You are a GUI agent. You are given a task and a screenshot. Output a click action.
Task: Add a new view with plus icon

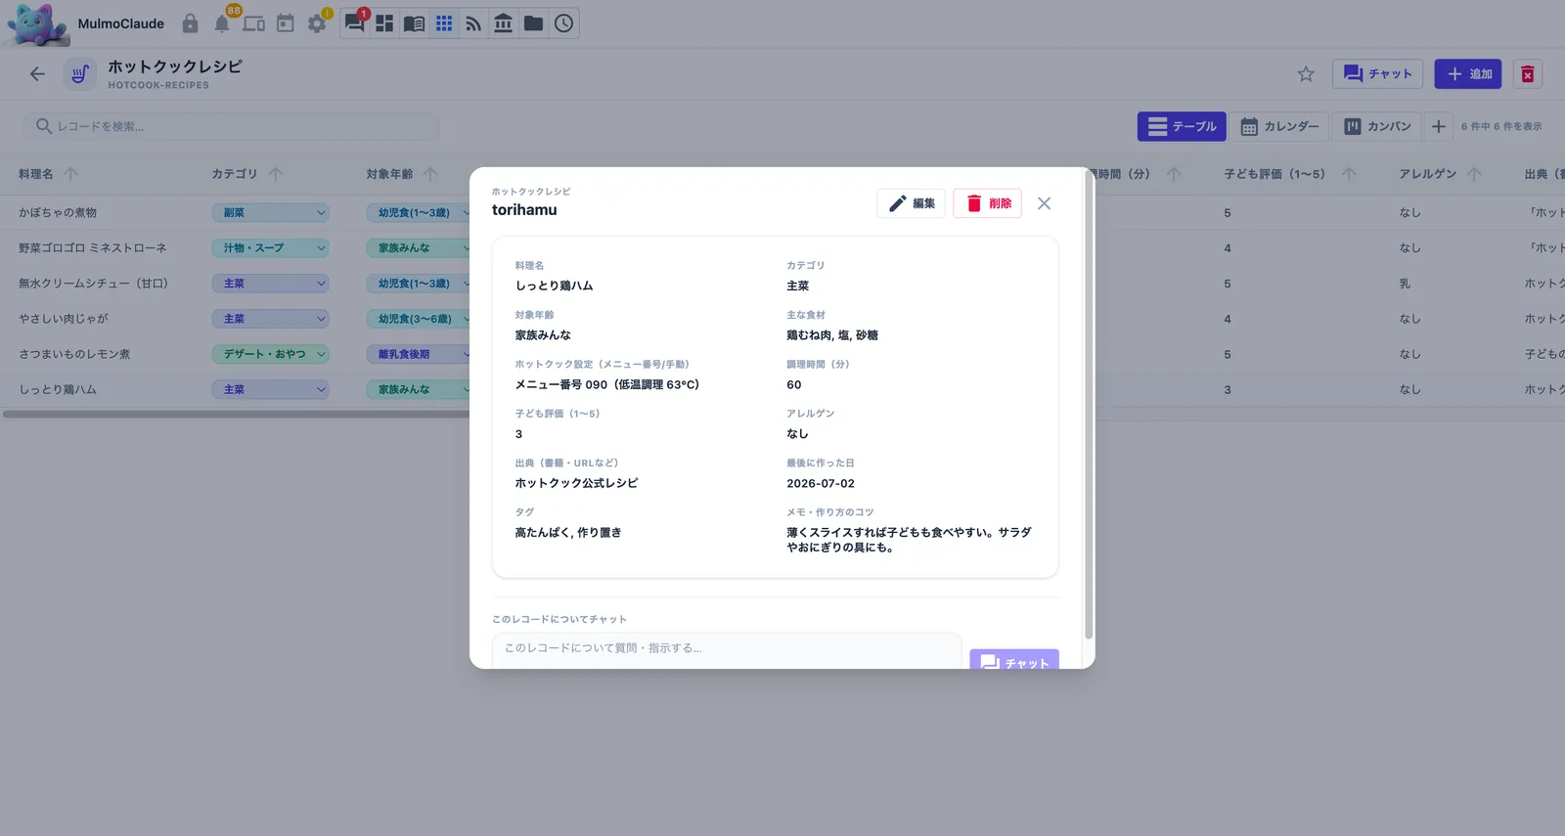pos(1439,126)
